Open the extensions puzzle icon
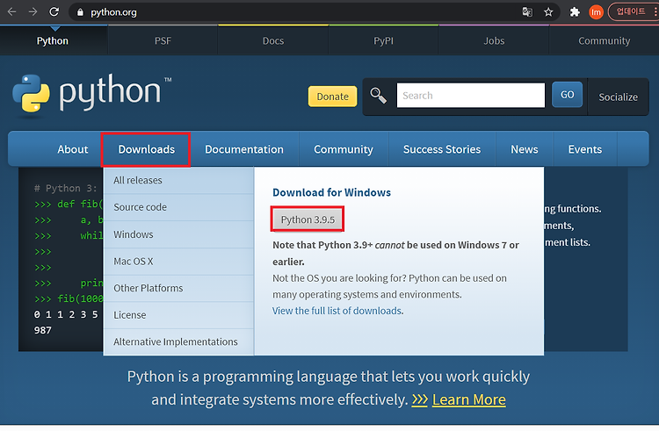This screenshot has width=659, height=431. click(x=575, y=12)
